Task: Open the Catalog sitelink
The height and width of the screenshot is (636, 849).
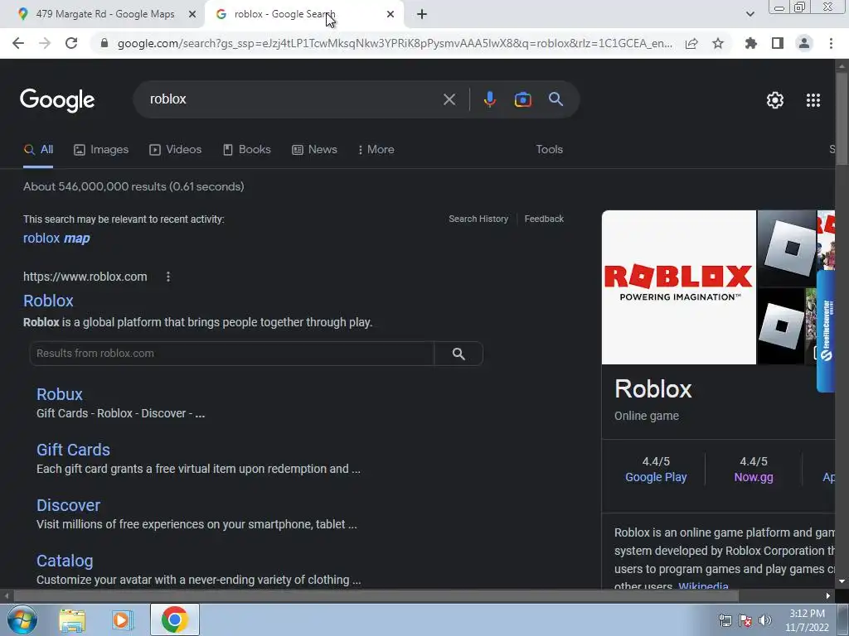Action: tap(65, 561)
